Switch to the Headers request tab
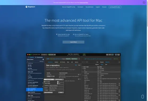Screen dimensions: 148x101 (x=56, y=62)
